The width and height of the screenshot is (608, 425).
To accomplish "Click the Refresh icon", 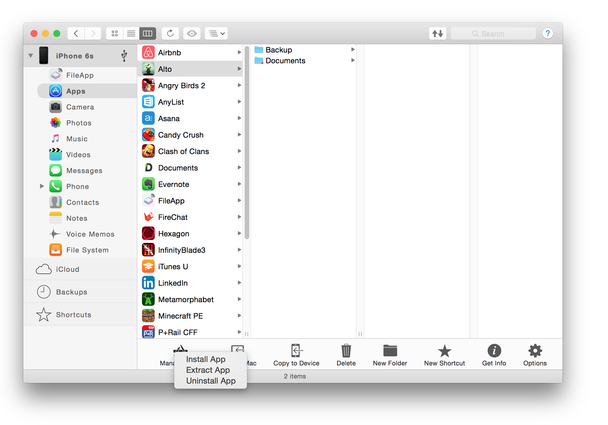I will click(170, 34).
